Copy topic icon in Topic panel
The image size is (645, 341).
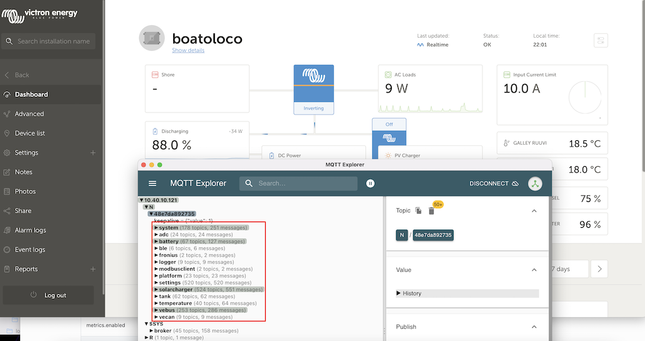(418, 210)
